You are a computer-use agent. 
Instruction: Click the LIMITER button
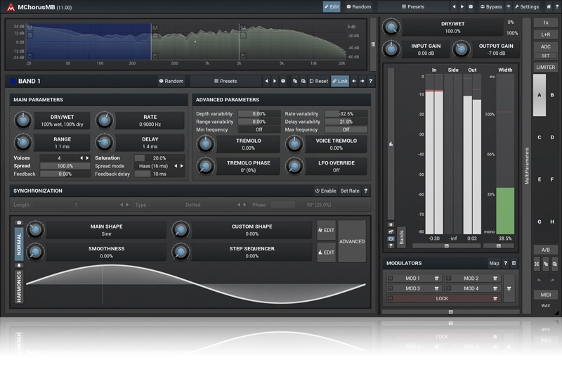[x=545, y=68]
